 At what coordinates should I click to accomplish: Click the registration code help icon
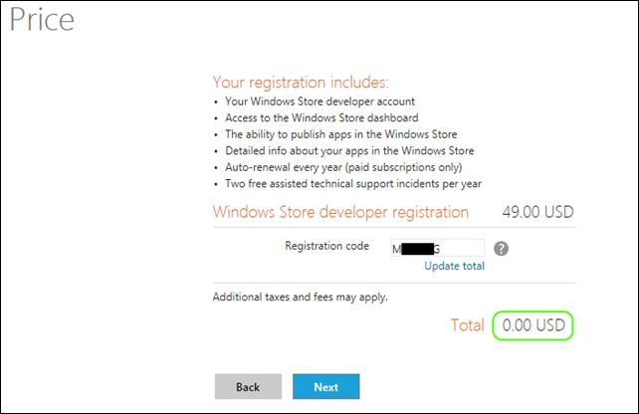(502, 248)
